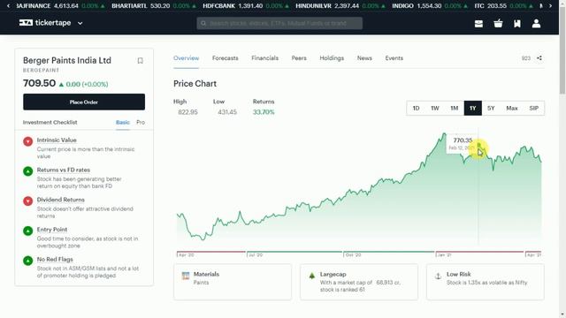Image resolution: width=566 pixels, height=318 pixels.
Task: Open the Intrinsic Value checklist link
Action: tap(57, 140)
